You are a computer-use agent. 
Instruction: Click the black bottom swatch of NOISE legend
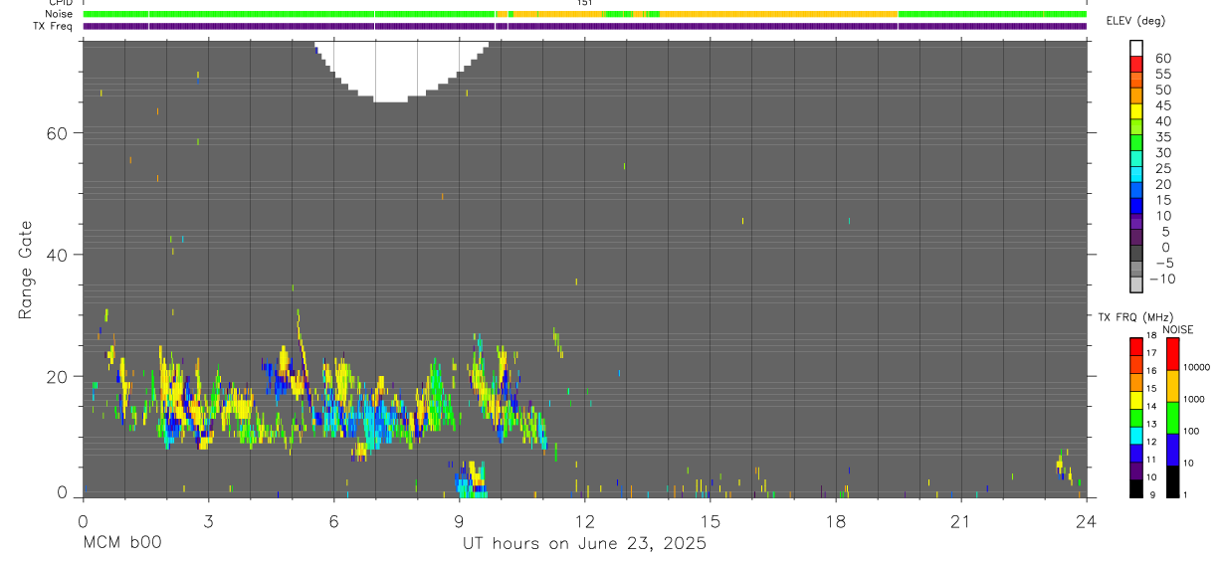tap(1173, 480)
